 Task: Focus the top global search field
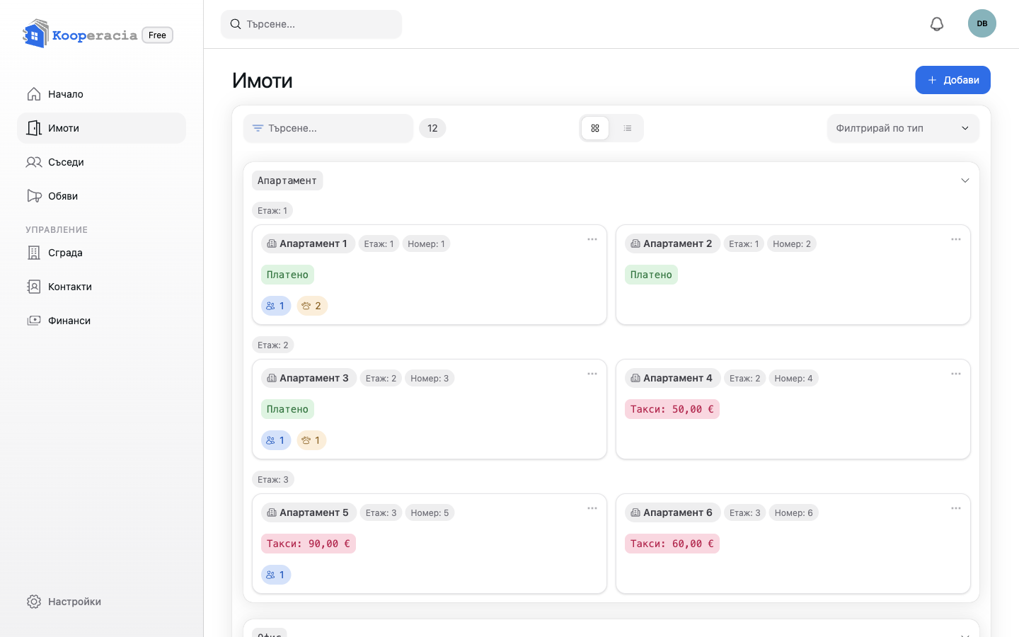click(x=311, y=24)
